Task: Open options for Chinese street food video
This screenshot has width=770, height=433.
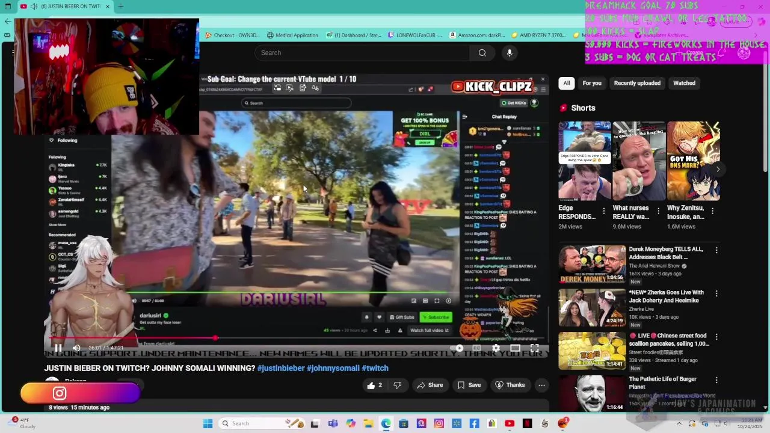Action: [716, 337]
